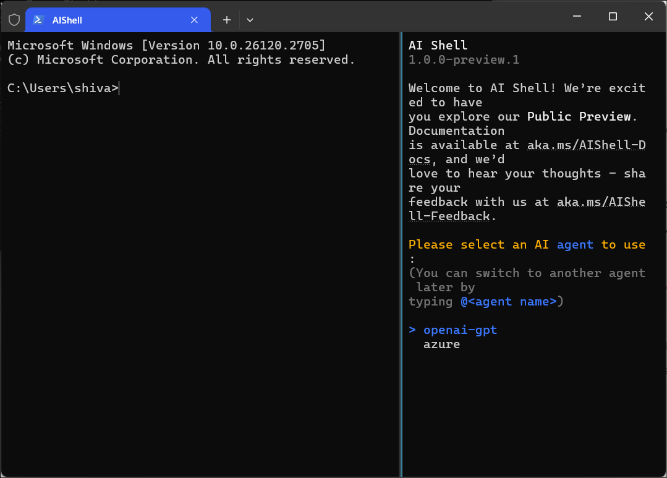Maximize the terminal window
This screenshot has width=667, height=478.
click(613, 17)
